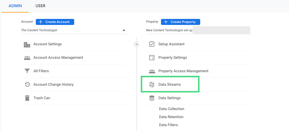Screen dimensions: 289x131
Task: Click the Data Streams icon
Action: pos(152,85)
